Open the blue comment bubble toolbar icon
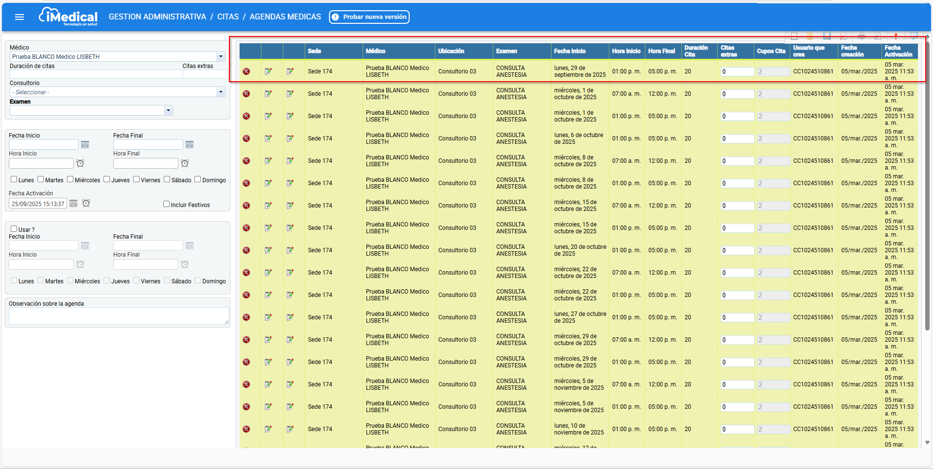The height and width of the screenshot is (469, 933). 914,36
